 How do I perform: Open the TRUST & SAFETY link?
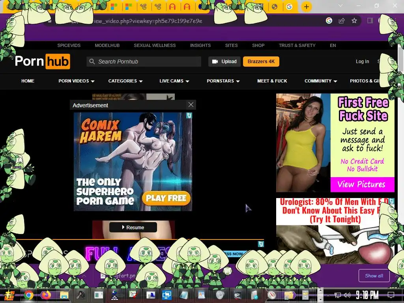click(x=297, y=45)
